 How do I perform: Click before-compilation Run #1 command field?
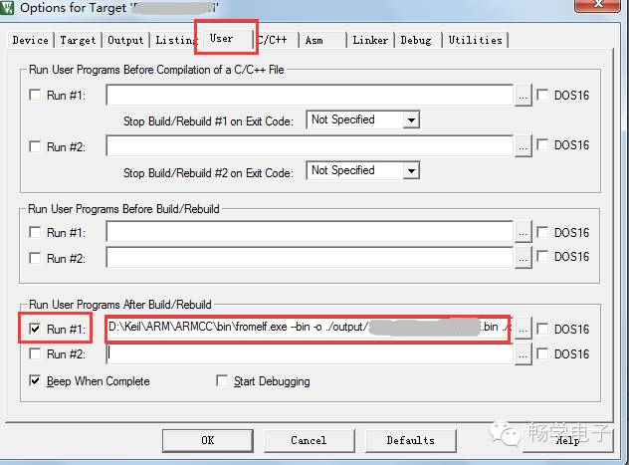coord(310,95)
